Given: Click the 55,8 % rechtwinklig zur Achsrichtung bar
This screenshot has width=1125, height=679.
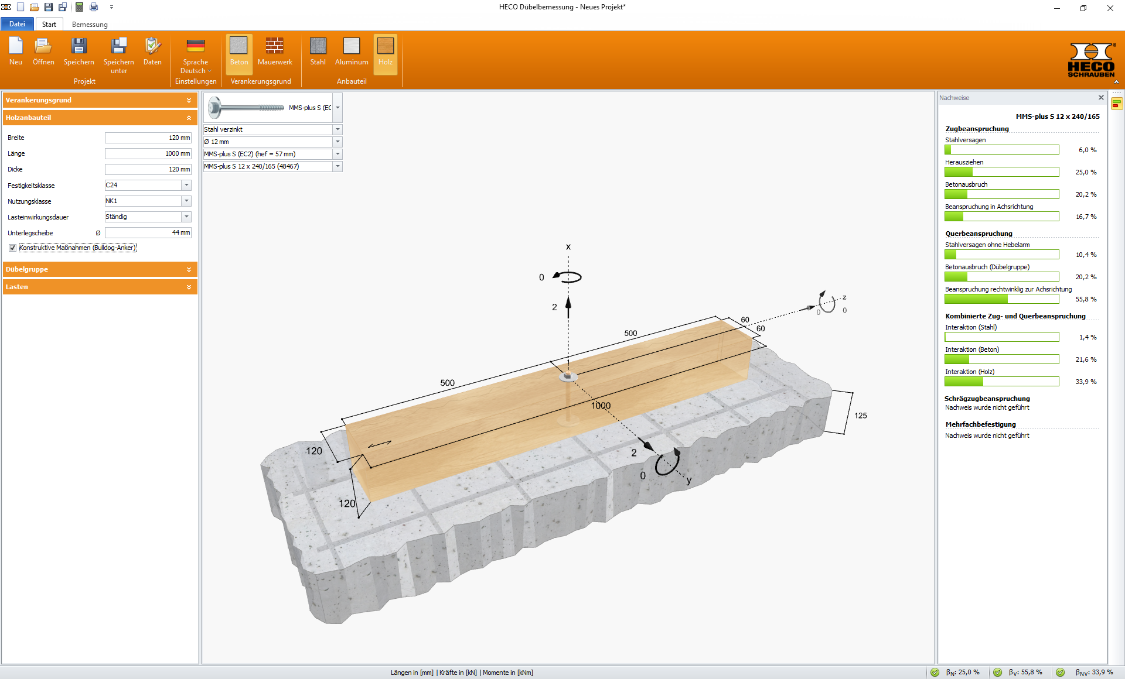Looking at the screenshot, I should (x=1001, y=300).
